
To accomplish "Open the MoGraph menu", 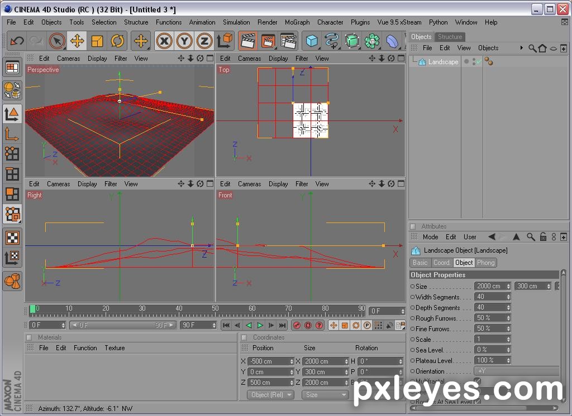I will pyautogui.click(x=297, y=22).
